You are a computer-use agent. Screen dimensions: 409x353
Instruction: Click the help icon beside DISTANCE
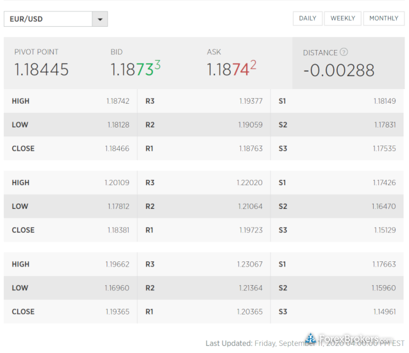[x=344, y=53]
